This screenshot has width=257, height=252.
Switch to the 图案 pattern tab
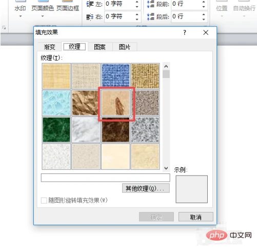click(100, 47)
